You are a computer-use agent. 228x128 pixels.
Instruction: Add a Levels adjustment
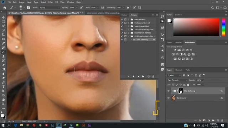pyautogui.click(x=179, y=50)
